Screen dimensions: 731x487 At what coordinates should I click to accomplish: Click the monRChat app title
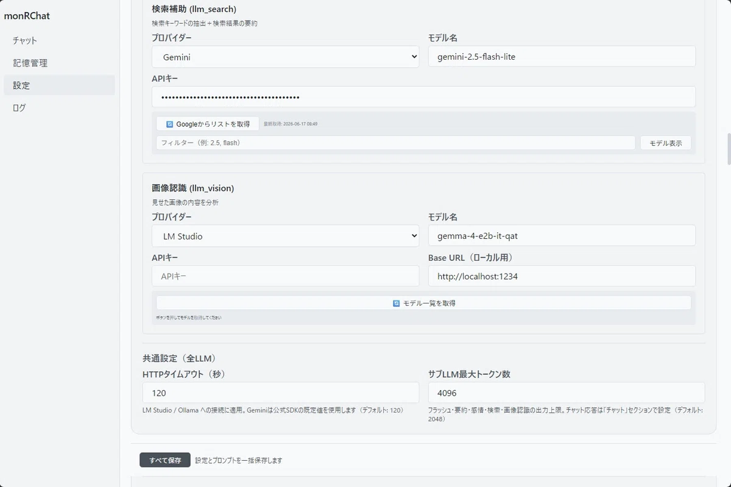pyautogui.click(x=27, y=15)
